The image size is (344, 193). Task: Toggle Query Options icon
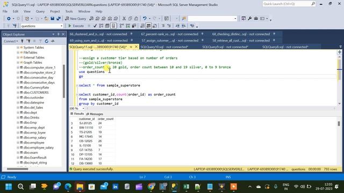pyautogui.click(x=107, y=26)
